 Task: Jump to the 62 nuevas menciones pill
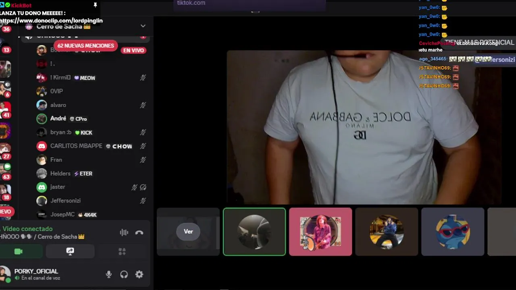click(x=85, y=46)
